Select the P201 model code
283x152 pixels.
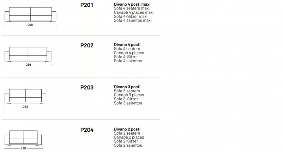pos(87,5)
